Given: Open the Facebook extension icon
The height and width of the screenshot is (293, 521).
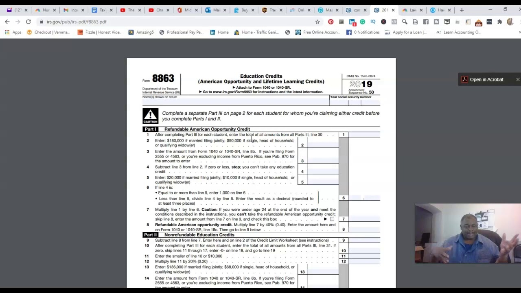Looking at the screenshot, I should (426, 22).
